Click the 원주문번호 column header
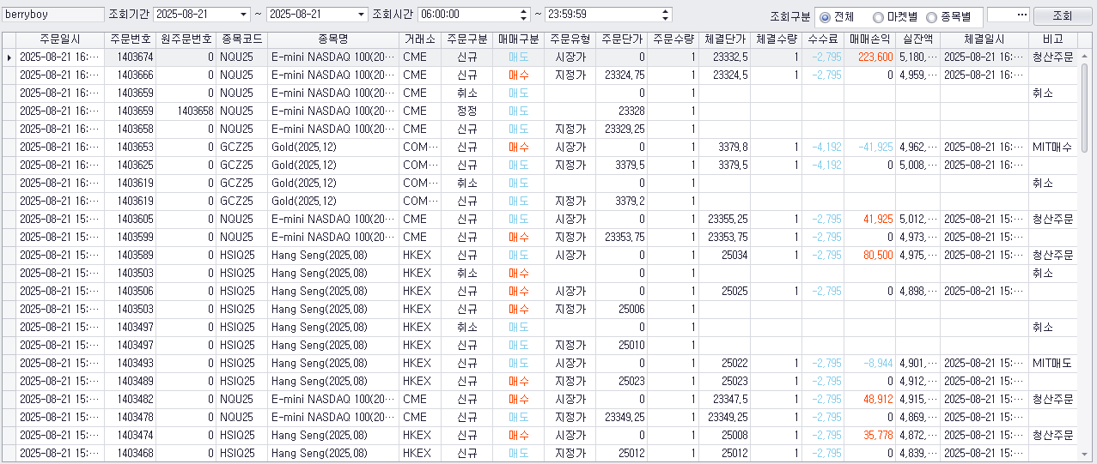The width and height of the screenshot is (1097, 464). tap(186, 39)
